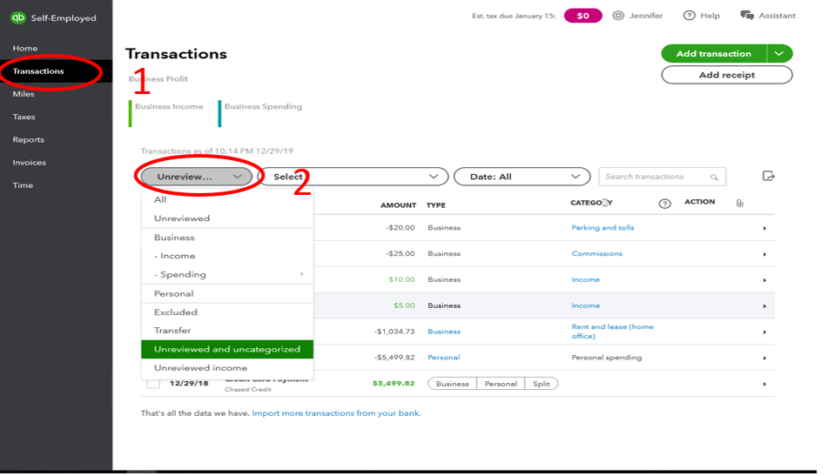The height and width of the screenshot is (476, 828).
Task: Click the blue Personal type link
Action: click(443, 358)
